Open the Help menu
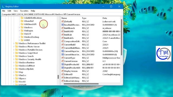The image size is (173, 97). coord(33,11)
